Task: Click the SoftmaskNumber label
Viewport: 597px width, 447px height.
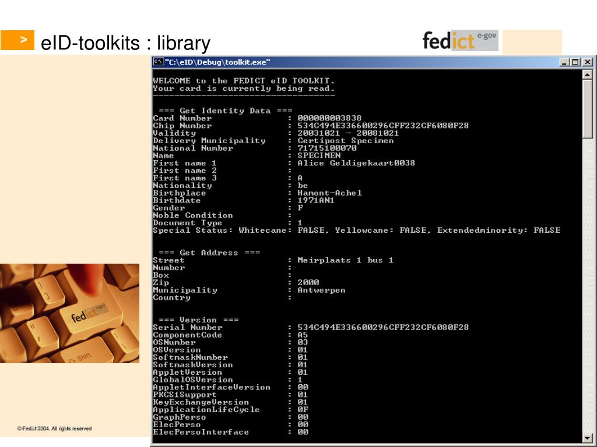Action: coord(191,357)
